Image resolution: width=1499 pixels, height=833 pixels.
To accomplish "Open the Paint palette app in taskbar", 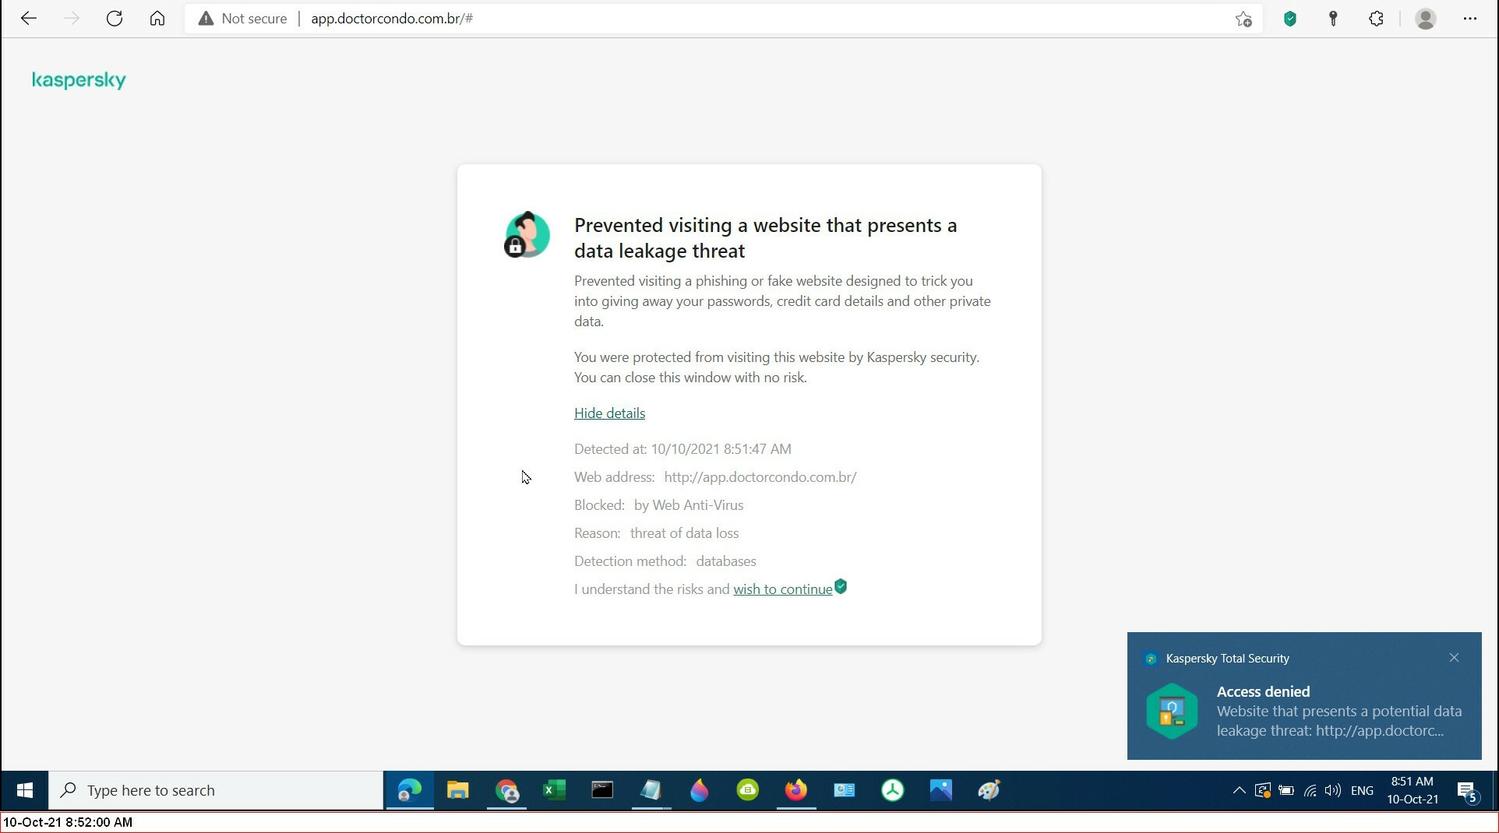I will [989, 791].
